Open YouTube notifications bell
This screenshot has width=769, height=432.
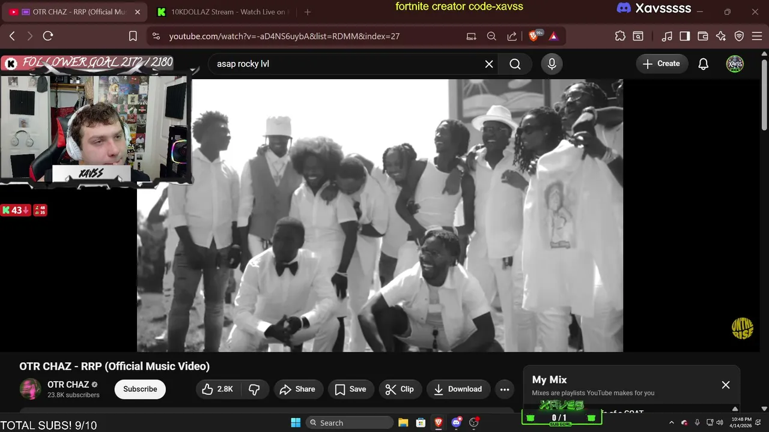[x=703, y=64]
